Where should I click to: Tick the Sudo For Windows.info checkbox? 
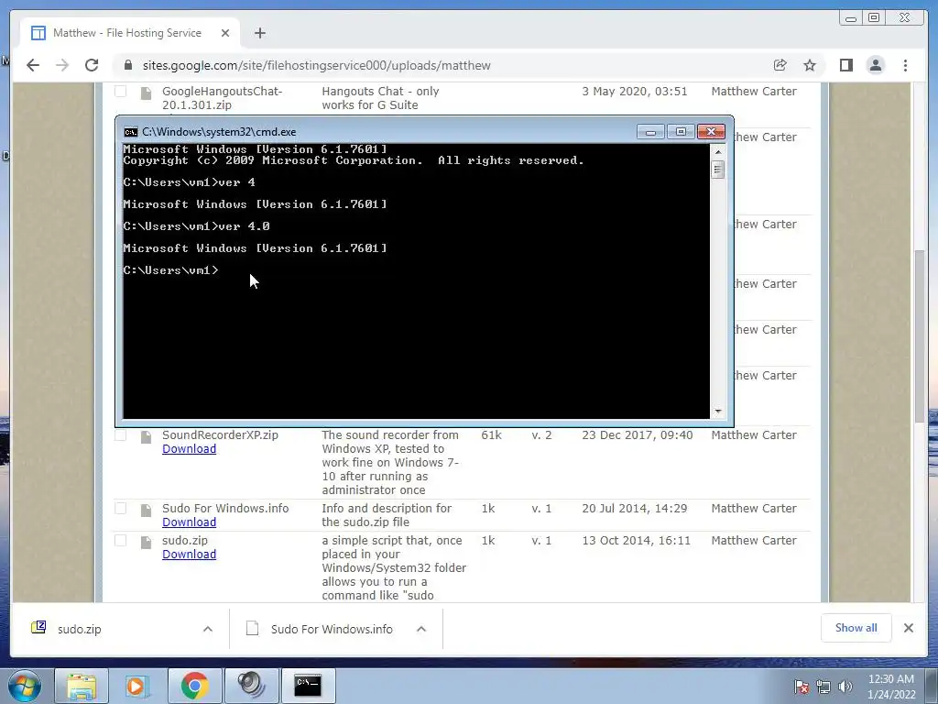click(120, 508)
